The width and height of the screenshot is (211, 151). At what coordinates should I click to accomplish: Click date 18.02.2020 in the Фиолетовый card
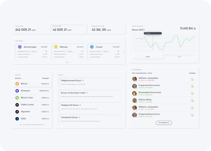point(44,47)
